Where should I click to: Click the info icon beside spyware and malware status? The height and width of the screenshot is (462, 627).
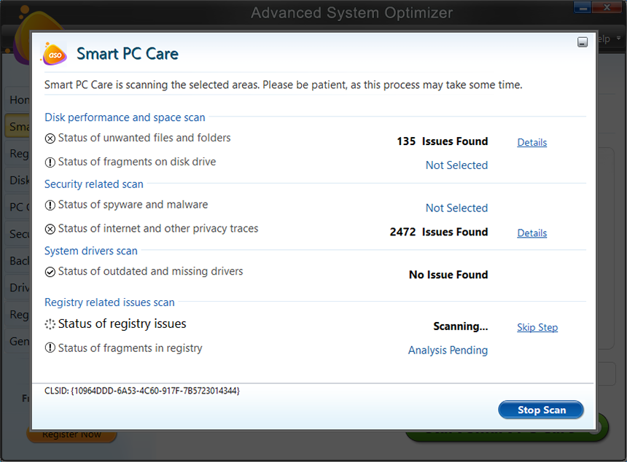tap(50, 205)
